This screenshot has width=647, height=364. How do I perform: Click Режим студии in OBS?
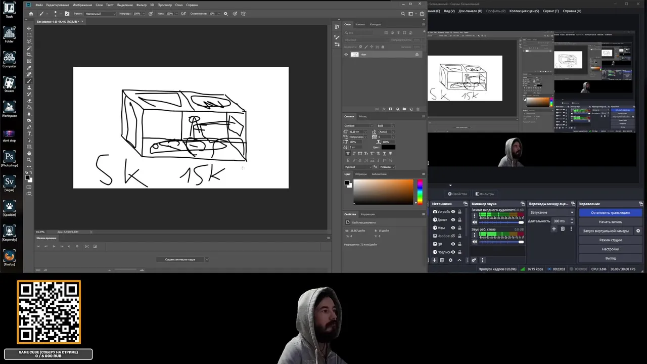[611, 240]
